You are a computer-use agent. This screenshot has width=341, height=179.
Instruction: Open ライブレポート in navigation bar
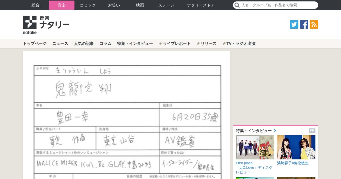click(175, 43)
